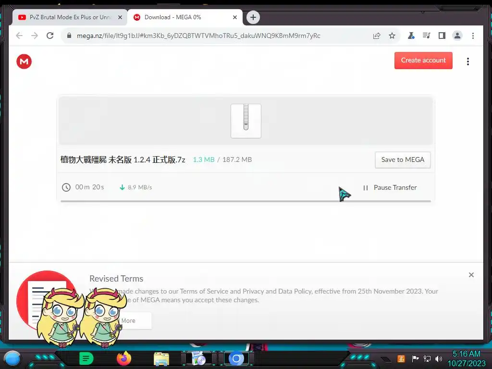Reload the current page
This screenshot has height=369, width=492.
[x=50, y=36]
